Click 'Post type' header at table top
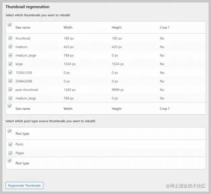This screenshot has height=194, width=211. tap(22, 134)
